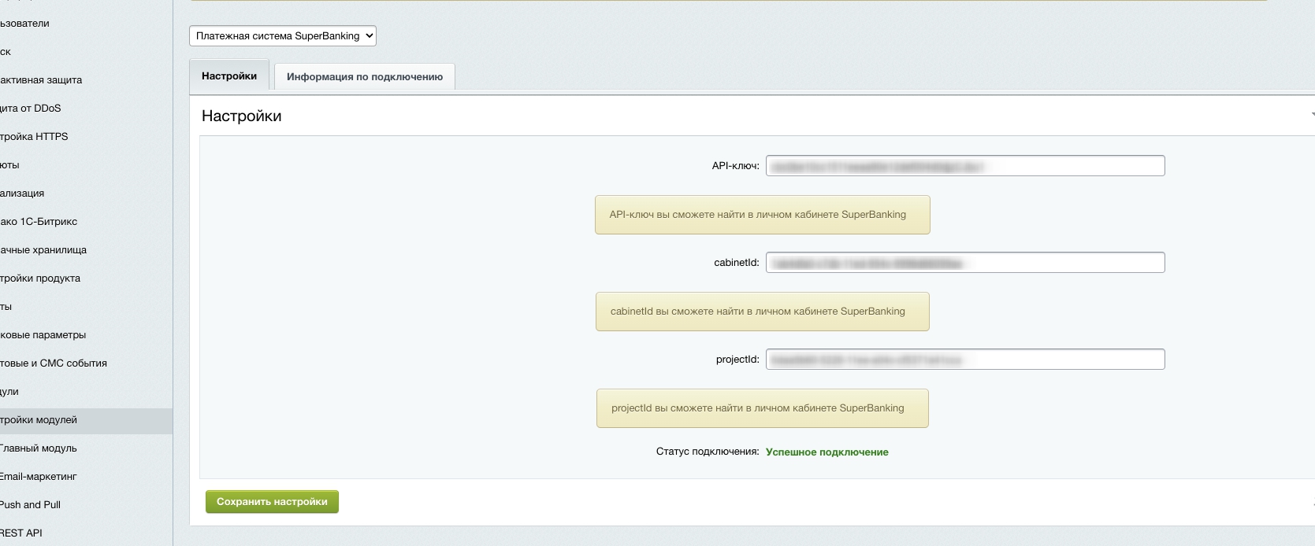The image size is (1315, 546).
Task: Go to Email-маркетинг module settings
Action: pyautogui.click(x=39, y=477)
